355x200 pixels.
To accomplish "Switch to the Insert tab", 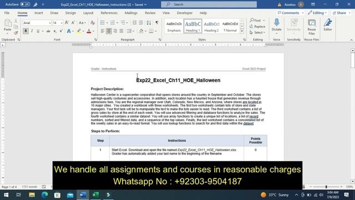I will (x=38, y=13).
